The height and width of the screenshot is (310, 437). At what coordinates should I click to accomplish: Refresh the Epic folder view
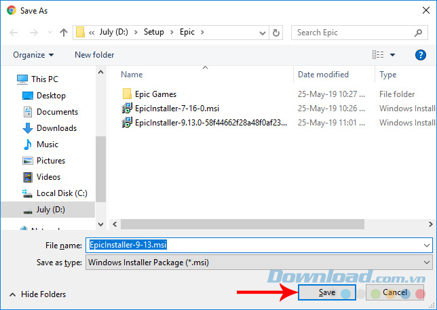tap(276, 33)
